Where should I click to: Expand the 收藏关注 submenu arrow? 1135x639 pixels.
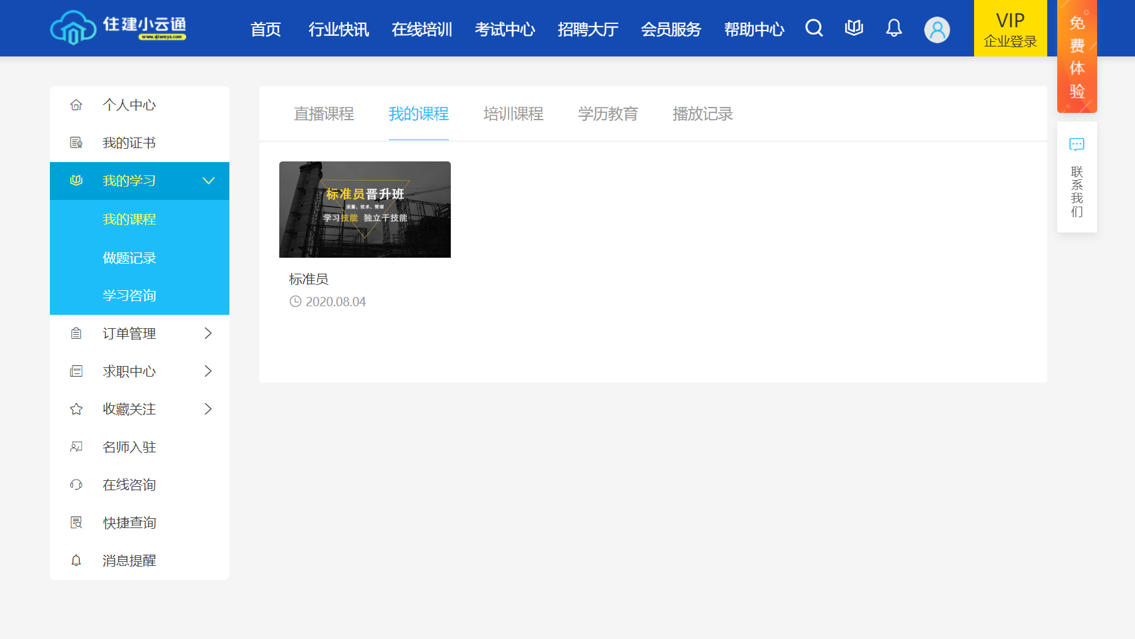tap(208, 409)
